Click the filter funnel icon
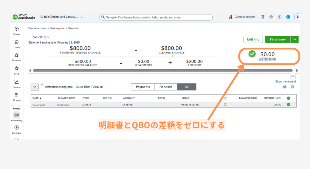This screenshot has height=169, width=310. (35, 87)
